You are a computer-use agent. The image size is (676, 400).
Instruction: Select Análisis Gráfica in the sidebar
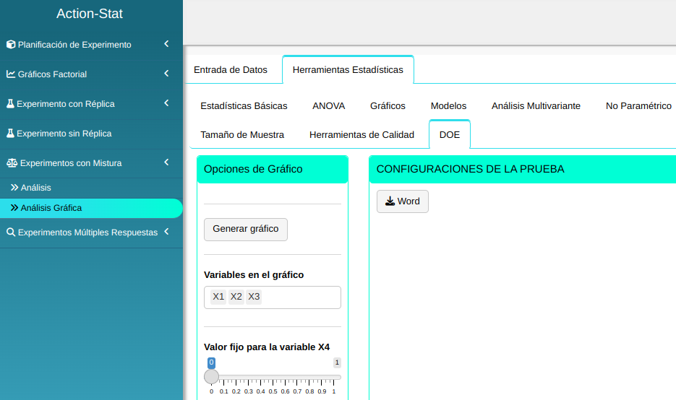point(51,208)
